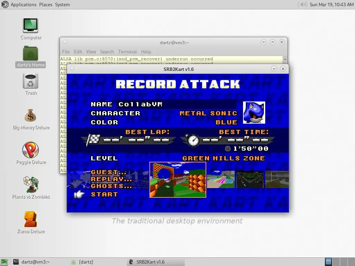Click the show desktop icon in bottom panel
Image resolution: width=355 pixels, height=266 pixels.
pyautogui.click(x=4, y=262)
